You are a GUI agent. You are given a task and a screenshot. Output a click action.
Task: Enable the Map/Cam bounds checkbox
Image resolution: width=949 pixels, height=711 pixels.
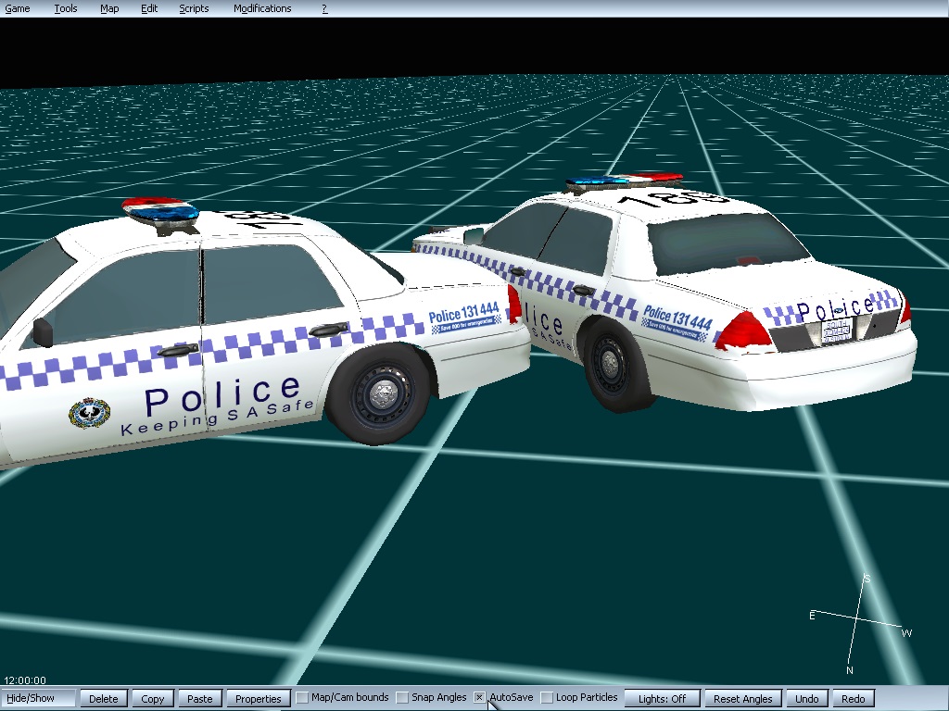(x=302, y=698)
